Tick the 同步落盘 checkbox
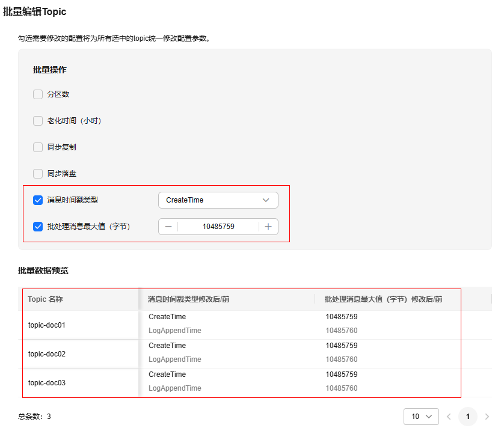Viewport: 498px width, 431px height. click(38, 174)
